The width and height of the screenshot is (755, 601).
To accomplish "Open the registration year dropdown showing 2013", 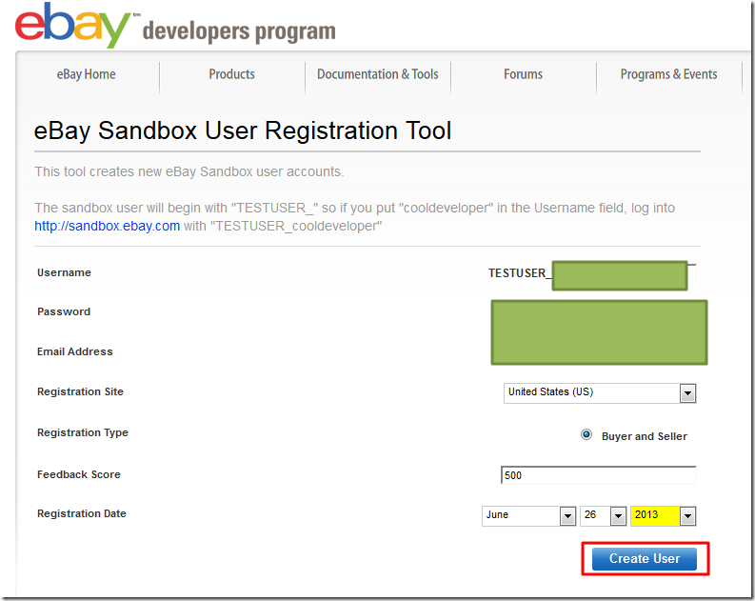I will pos(663,516).
